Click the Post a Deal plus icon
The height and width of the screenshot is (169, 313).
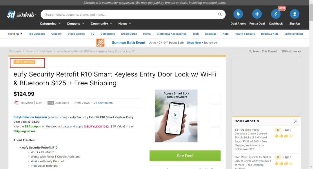tap(257, 14)
